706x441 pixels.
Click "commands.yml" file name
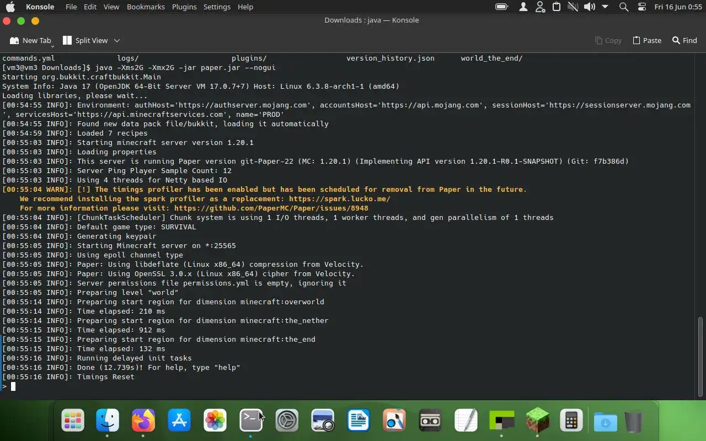(x=28, y=58)
